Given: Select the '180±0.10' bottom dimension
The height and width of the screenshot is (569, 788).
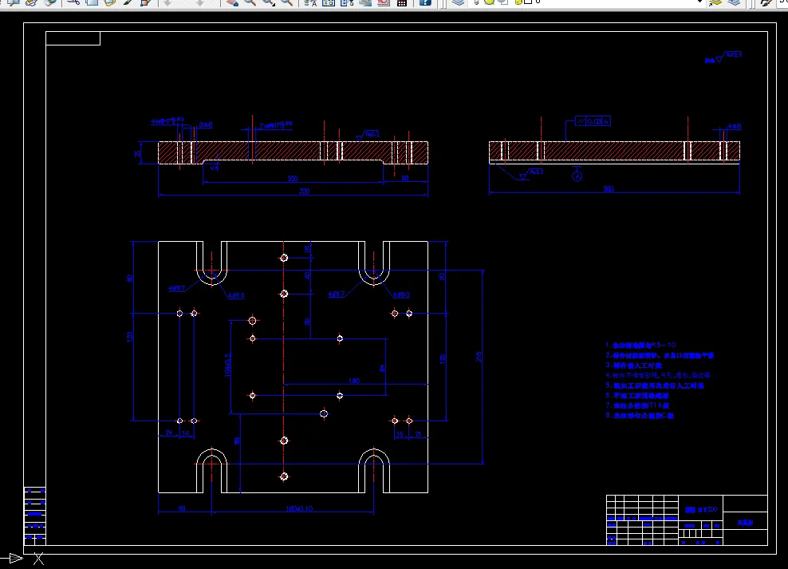Looking at the screenshot, I should click(x=299, y=508).
